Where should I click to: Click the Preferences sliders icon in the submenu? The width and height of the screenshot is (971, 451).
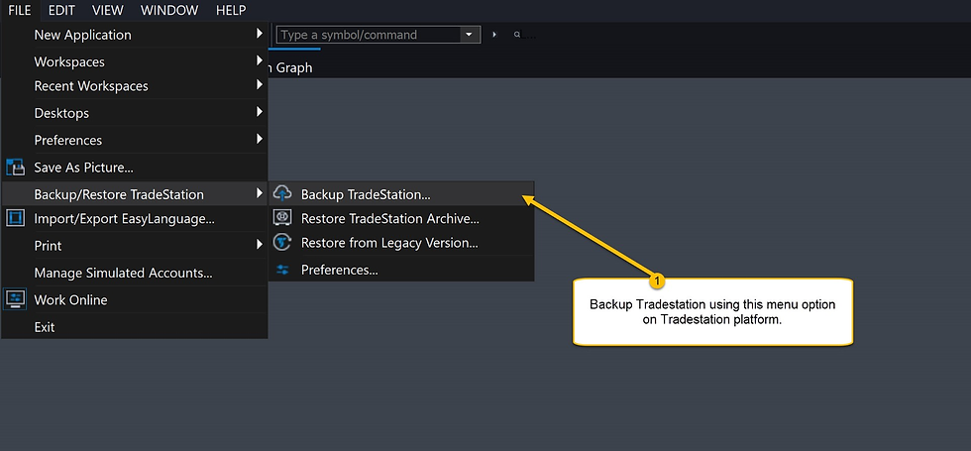pyautogui.click(x=282, y=270)
